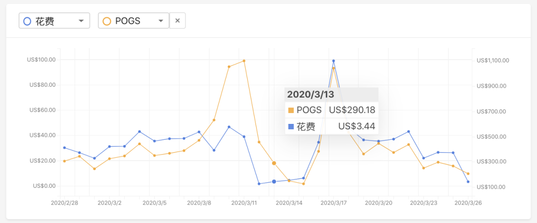This screenshot has height=223, width=537.
Task: Click the orange POGS peak point at 2020/3/11
Action: tap(244, 61)
